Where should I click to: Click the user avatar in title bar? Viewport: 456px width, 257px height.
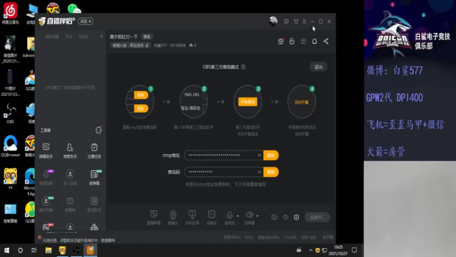[x=273, y=21]
